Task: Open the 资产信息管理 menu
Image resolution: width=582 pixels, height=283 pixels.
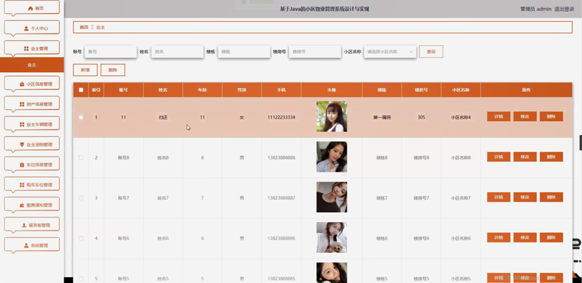Action: tap(32, 104)
